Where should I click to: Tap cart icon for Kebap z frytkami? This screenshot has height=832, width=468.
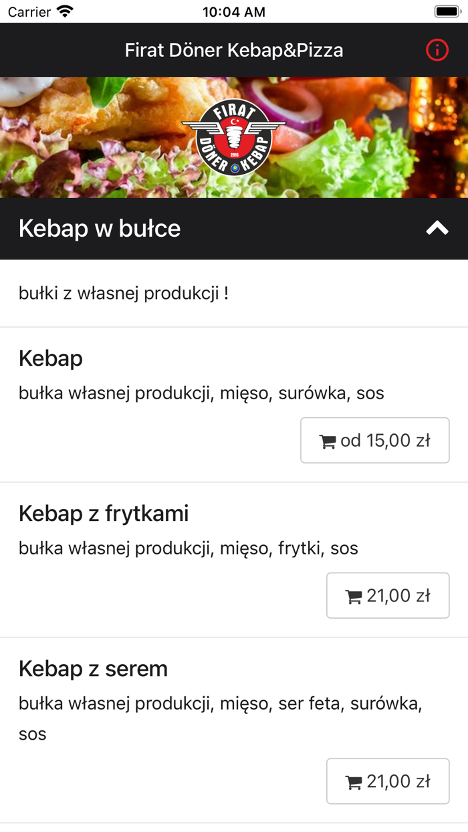tap(353, 597)
